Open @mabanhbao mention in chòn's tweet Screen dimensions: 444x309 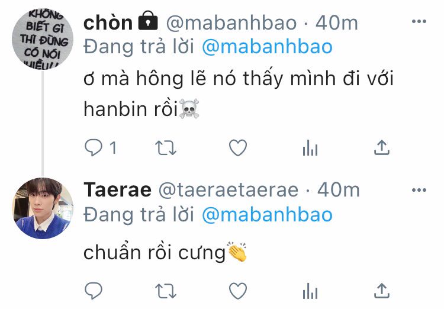tap(267, 47)
